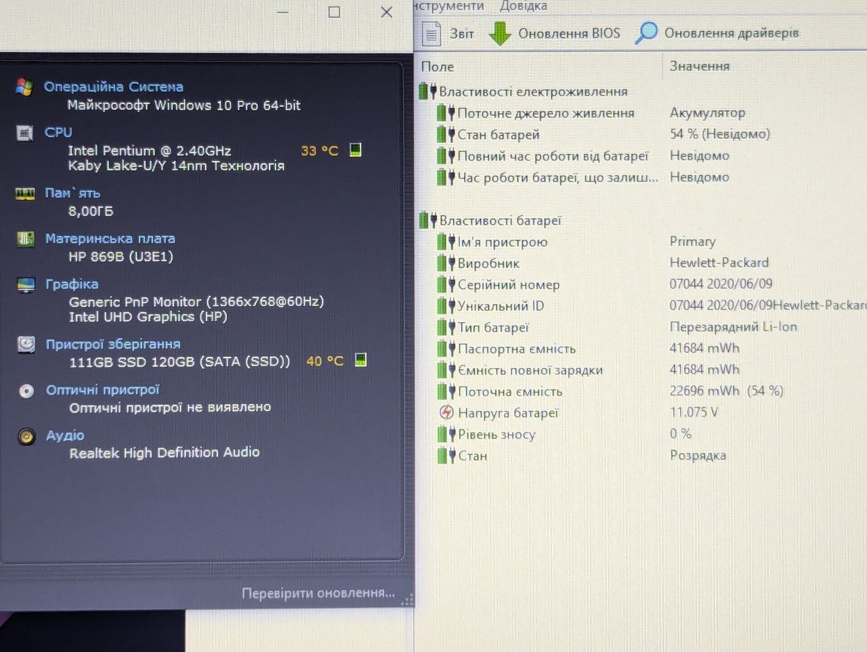Click the text 111GB SSD 120GB (SATA (SSD))
The image size is (867, 652).
tap(179, 362)
